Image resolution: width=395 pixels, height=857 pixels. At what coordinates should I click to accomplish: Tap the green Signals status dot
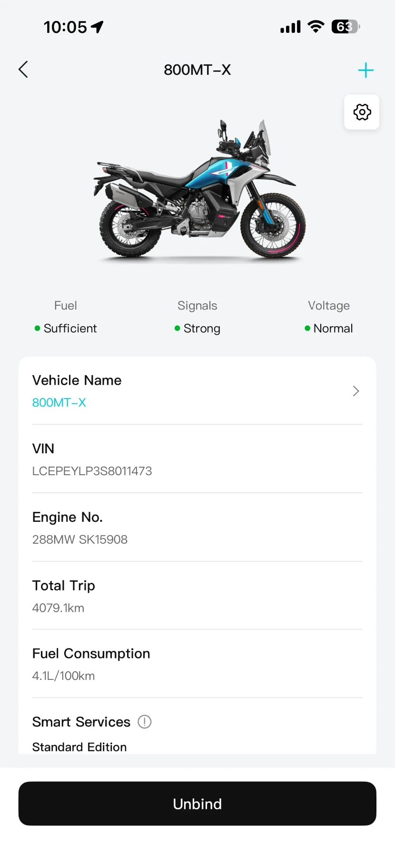pos(177,329)
